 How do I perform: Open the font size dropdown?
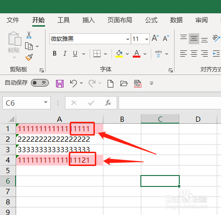(147, 39)
